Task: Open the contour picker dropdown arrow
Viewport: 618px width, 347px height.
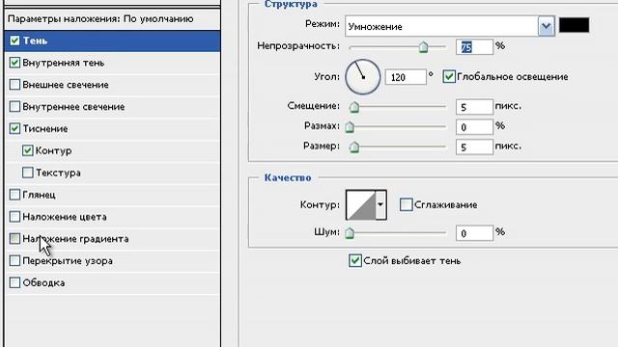Action: pyautogui.click(x=380, y=204)
